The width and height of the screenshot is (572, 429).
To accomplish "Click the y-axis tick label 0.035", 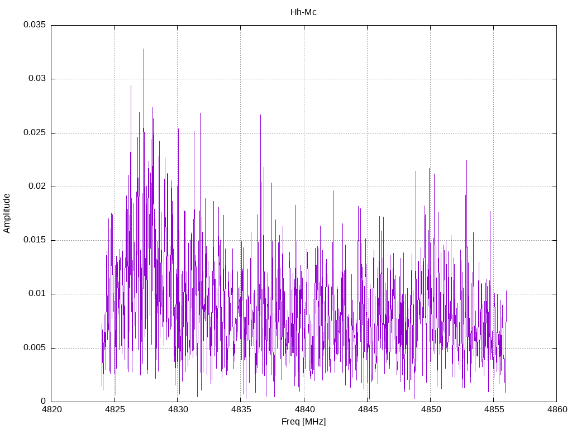I will [35, 25].
